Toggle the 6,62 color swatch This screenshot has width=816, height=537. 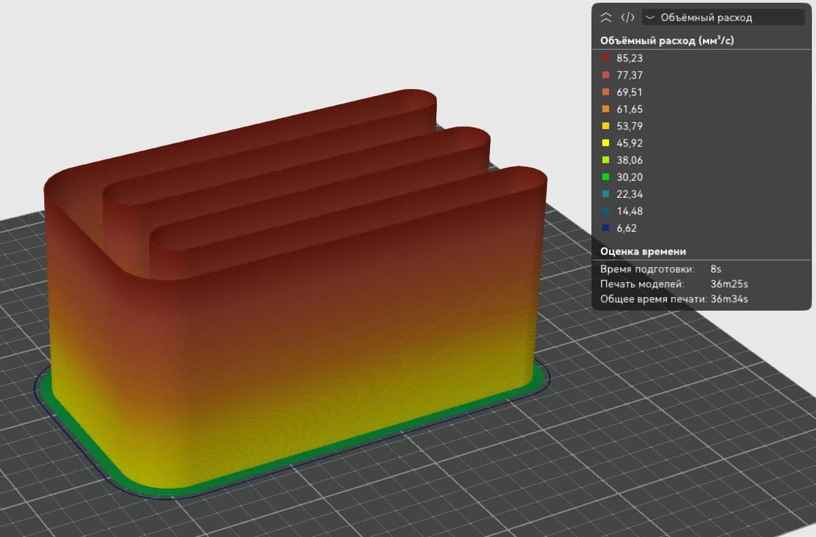(606, 228)
